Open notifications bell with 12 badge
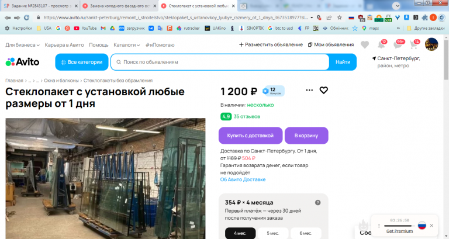The height and width of the screenshot is (239, 449). coord(382,44)
